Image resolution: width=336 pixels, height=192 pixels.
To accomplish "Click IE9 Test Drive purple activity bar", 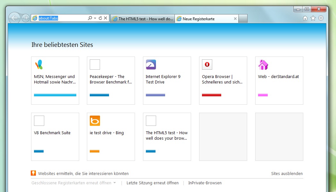I will [155, 95].
